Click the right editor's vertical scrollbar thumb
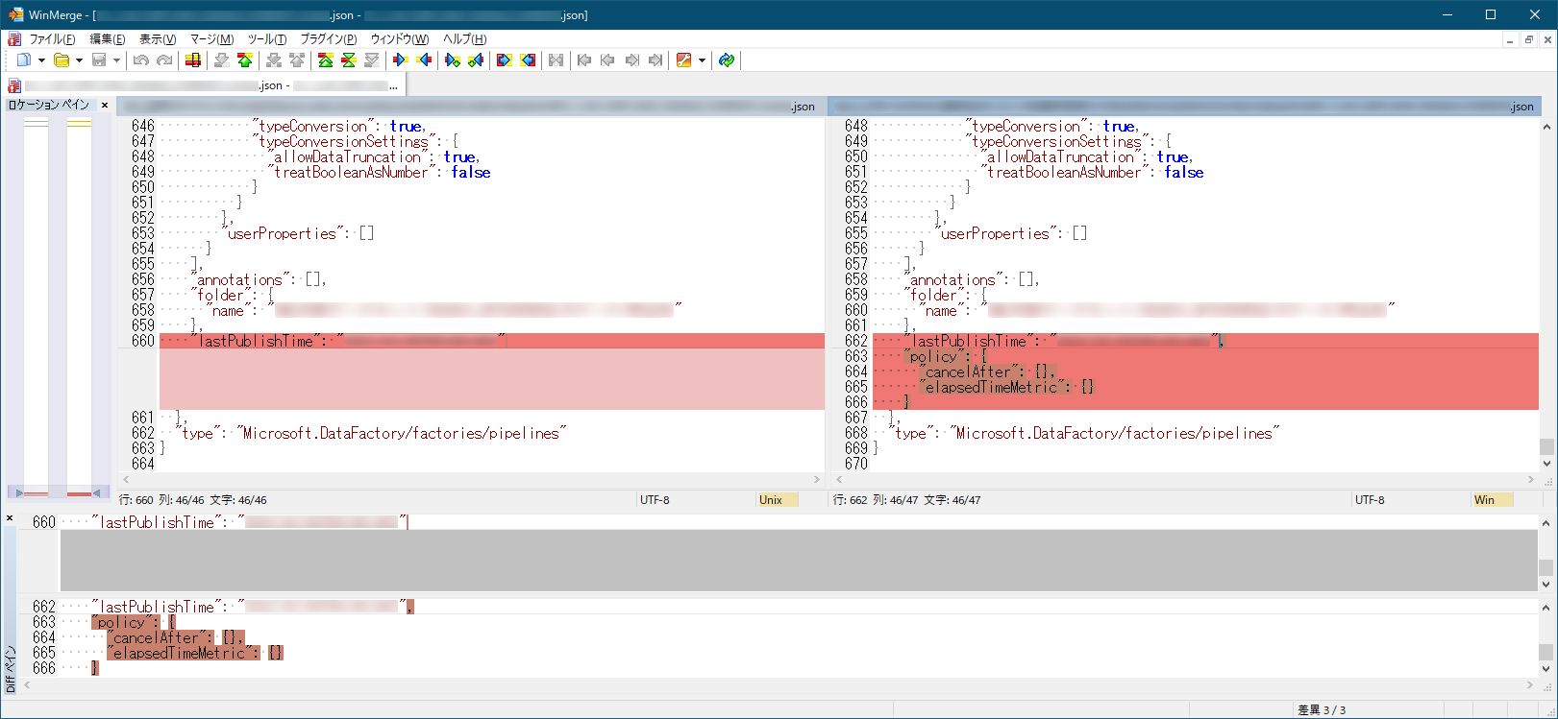The image size is (1558, 719). tap(1546, 446)
